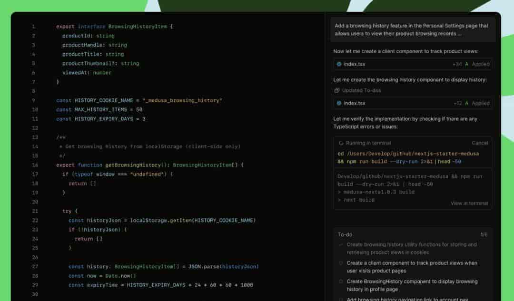Click the 'if (typeof window === "undefined")' line
This screenshot has width=514, height=301.
[118, 174]
